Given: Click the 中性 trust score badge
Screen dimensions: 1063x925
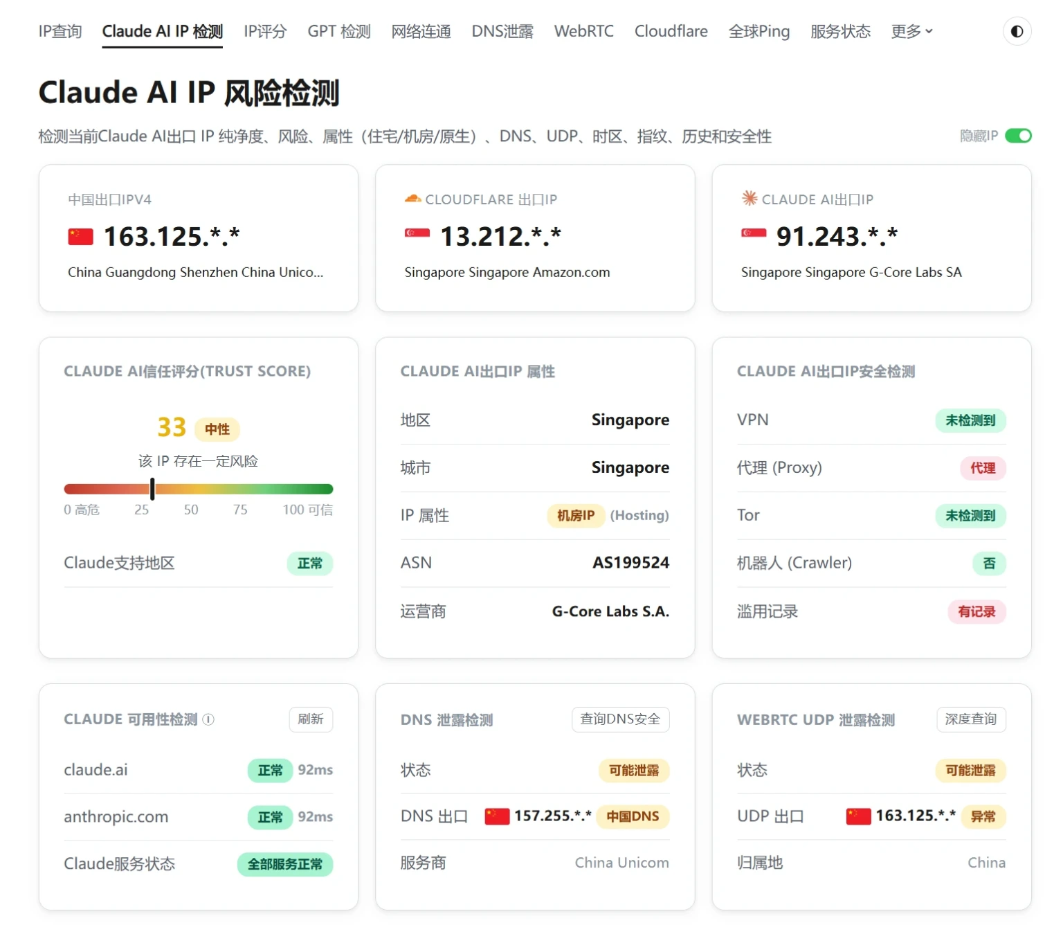Looking at the screenshot, I should 217,429.
